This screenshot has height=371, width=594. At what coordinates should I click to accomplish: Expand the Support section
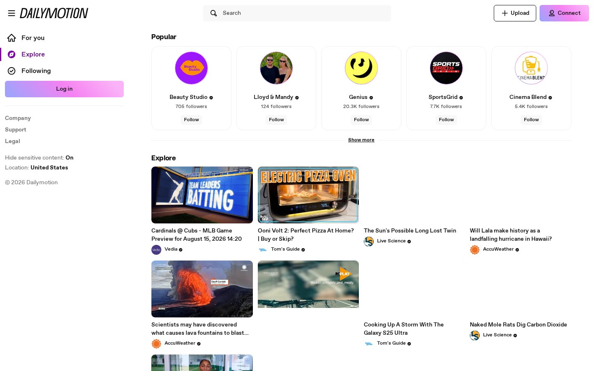tap(16, 129)
